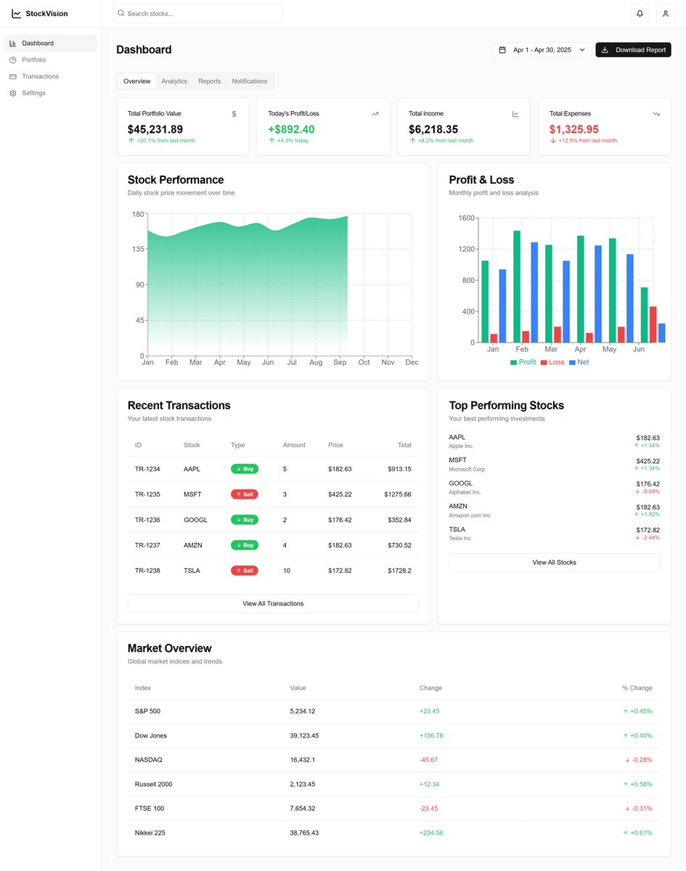Click the Transactions card sidebar icon
The width and height of the screenshot is (686, 871).
13,76
